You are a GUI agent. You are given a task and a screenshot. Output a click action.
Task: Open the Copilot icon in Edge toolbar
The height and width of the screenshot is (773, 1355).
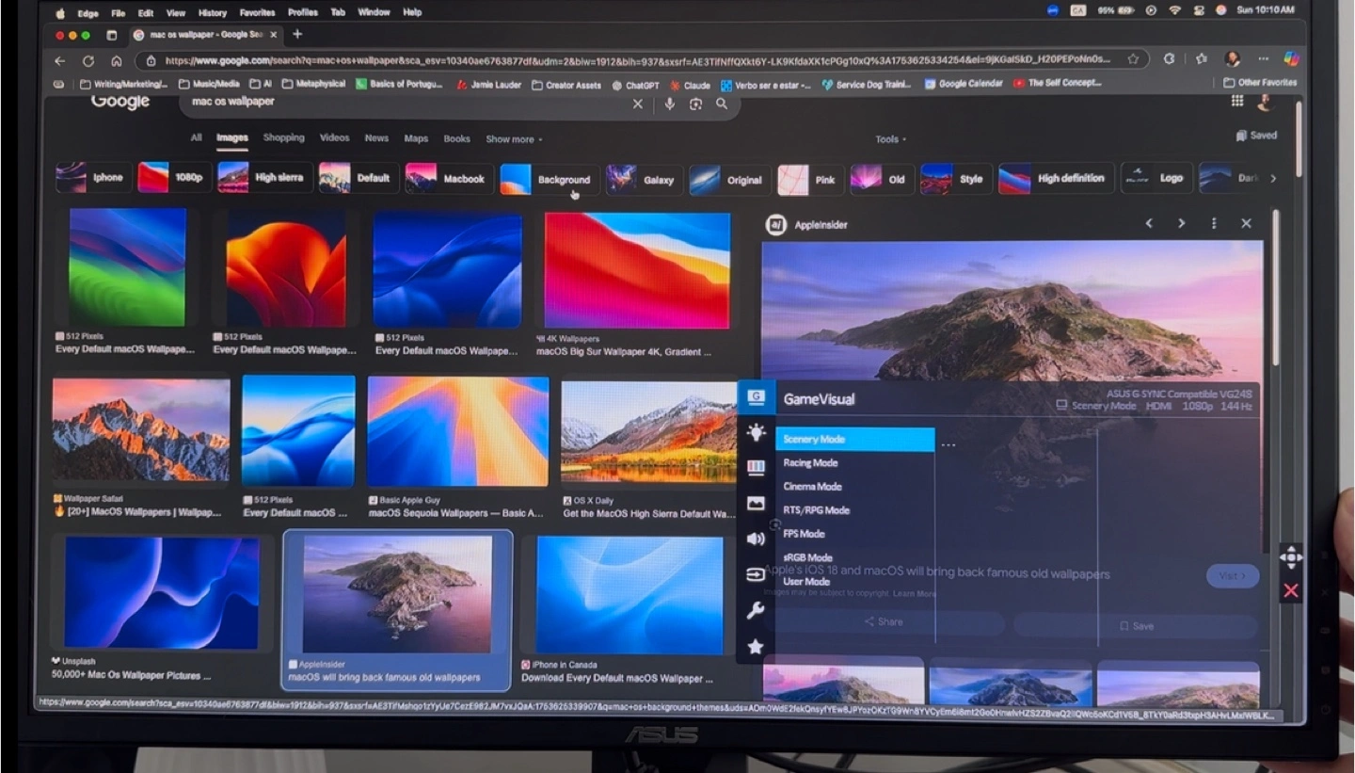(x=1292, y=58)
